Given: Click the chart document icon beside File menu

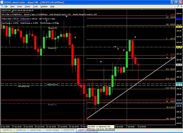Looking at the screenshot, I should (x=2, y=6).
